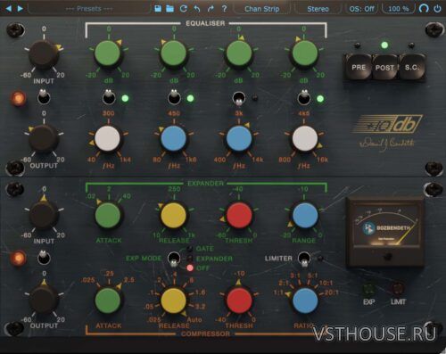446x354 pixels.
Task: Toggle the dynamics section bypass switch
Action: [x=44, y=258]
